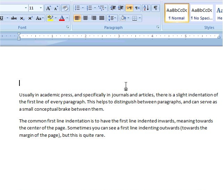Click the Numbering list button
The image size is (223, 190).
coord(89,8)
